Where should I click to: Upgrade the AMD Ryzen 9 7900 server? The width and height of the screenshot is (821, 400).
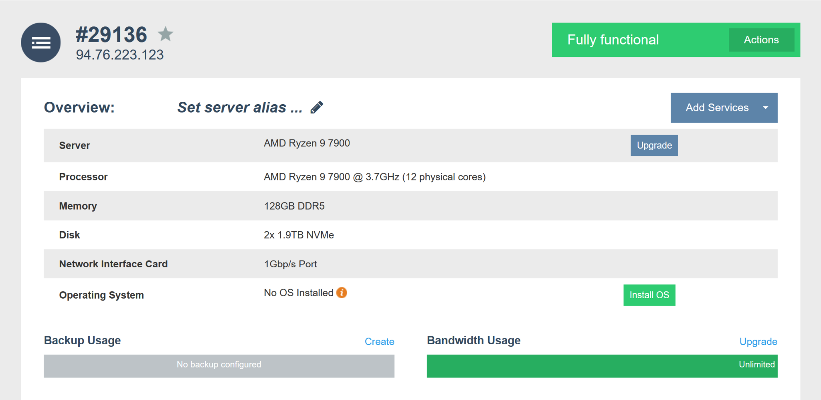tap(654, 145)
